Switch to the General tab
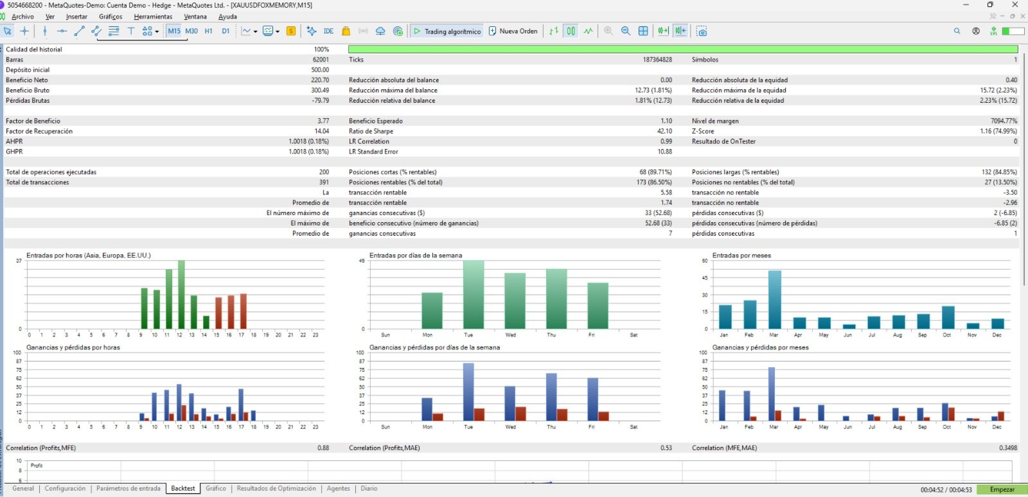The height and width of the screenshot is (497, 1028). tap(23, 489)
